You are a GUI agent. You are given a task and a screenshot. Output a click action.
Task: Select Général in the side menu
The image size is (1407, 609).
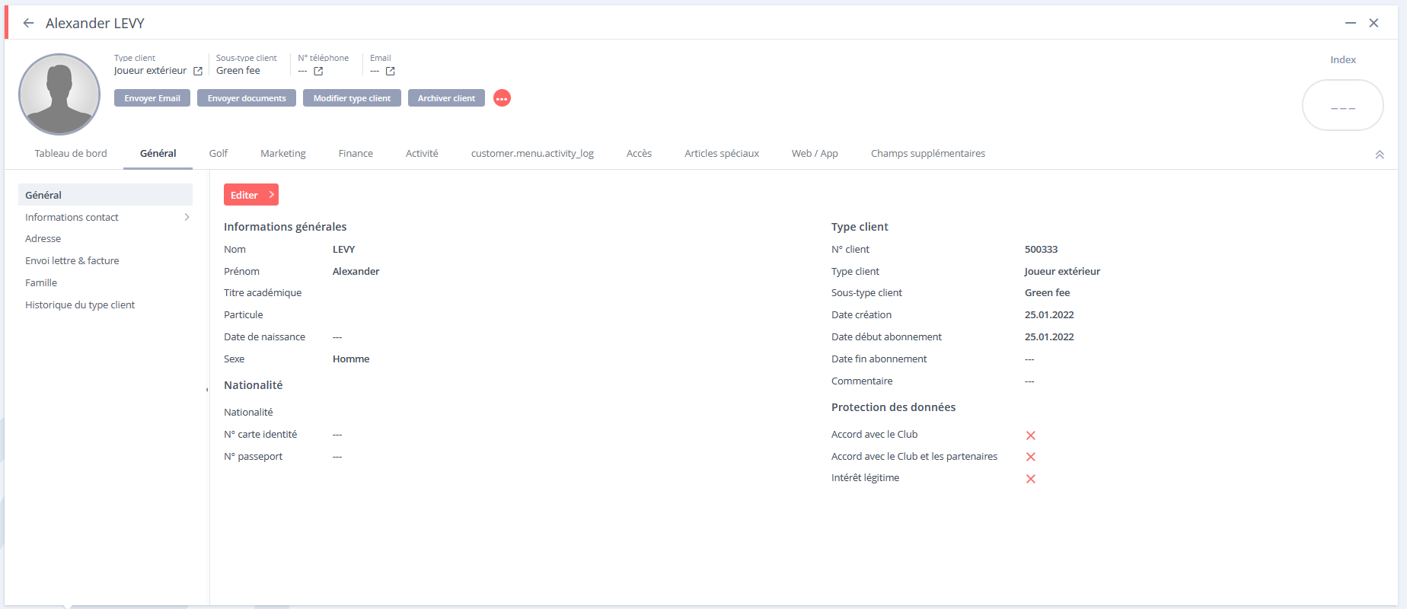[105, 195]
